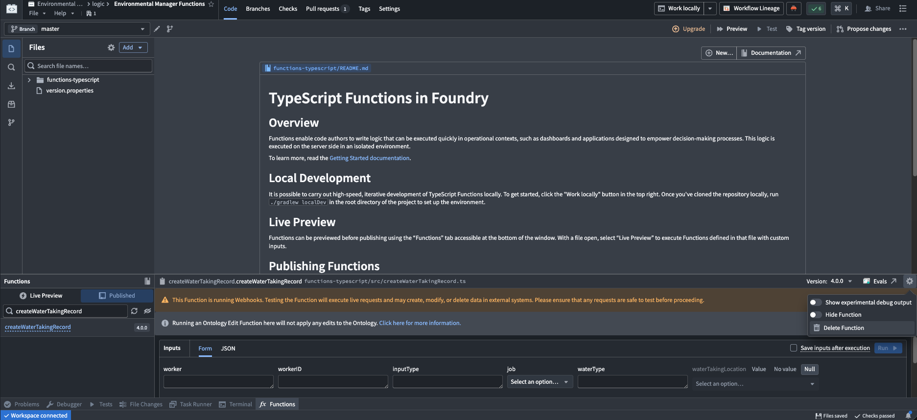Open the search icon in left sidebar
Image resolution: width=917 pixels, height=420 pixels.
click(11, 67)
